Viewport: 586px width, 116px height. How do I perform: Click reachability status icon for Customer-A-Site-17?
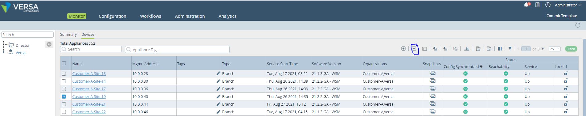(x=506, y=89)
